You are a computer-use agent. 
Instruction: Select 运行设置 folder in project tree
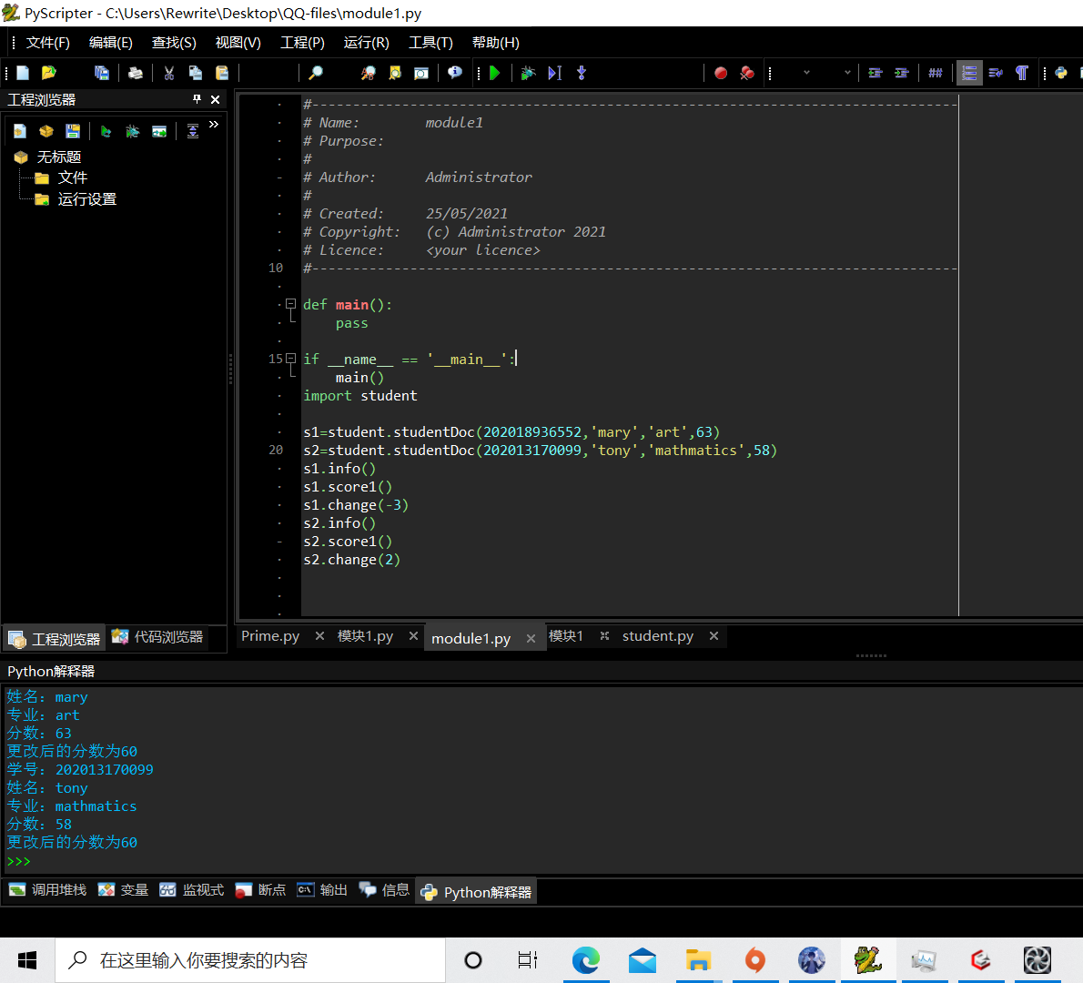(87, 199)
